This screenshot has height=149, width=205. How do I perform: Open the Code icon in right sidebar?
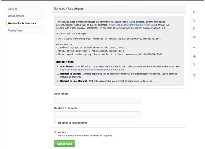(x=194, y=12)
